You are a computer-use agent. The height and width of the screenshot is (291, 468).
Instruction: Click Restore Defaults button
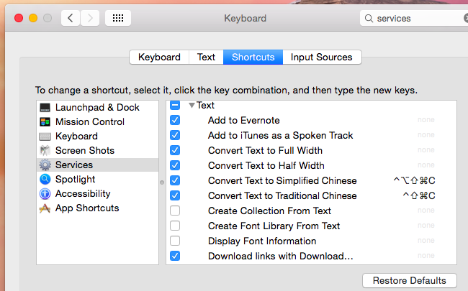(410, 280)
